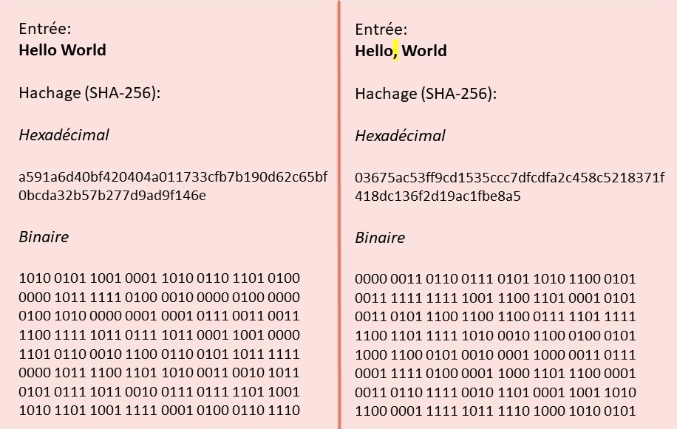Image resolution: width=677 pixels, height=429 pixels.
Task: Click the hex line '0bcda32b57b277d9ad9f146e'
Action: (112, 196)
